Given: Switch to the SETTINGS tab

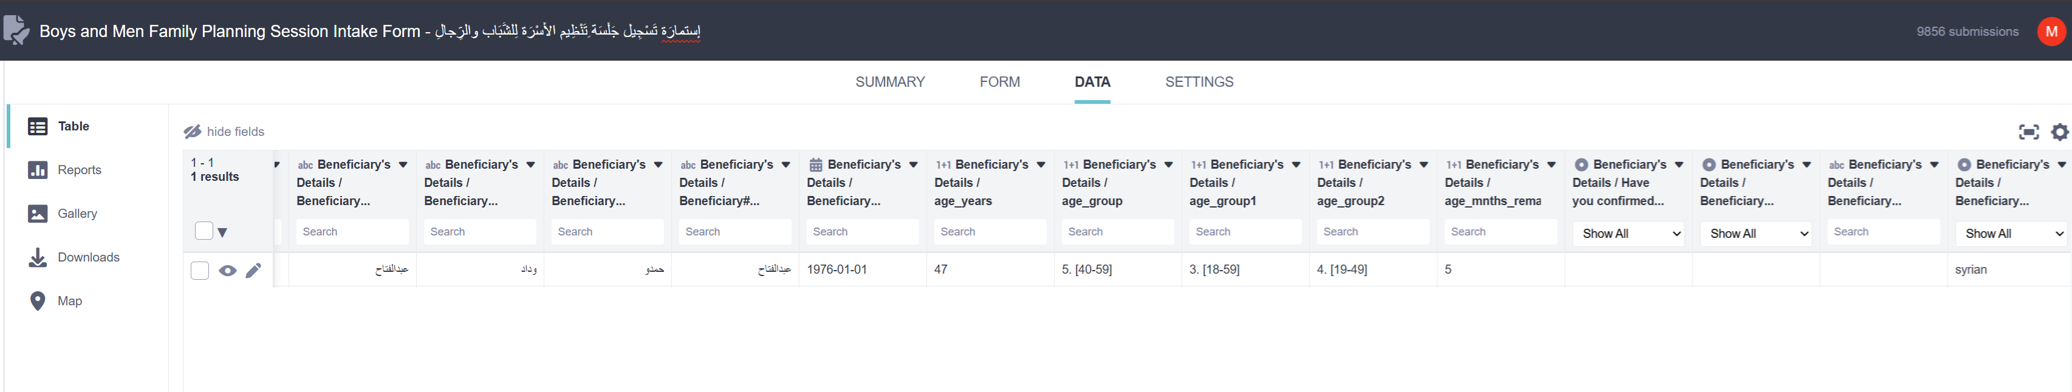Looking at the screenshot, I should coord(1198,82).
